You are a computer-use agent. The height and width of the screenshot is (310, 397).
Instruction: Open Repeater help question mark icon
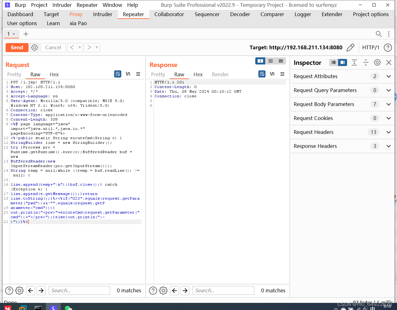388,47
